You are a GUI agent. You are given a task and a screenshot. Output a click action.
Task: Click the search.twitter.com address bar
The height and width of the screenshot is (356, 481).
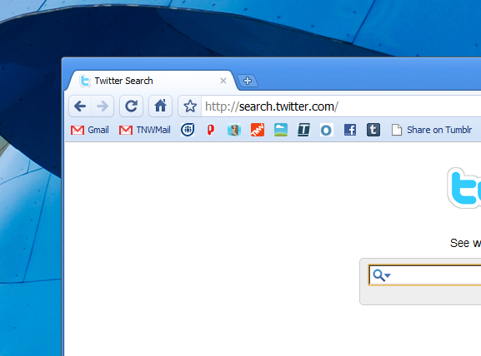coord(341,106)
